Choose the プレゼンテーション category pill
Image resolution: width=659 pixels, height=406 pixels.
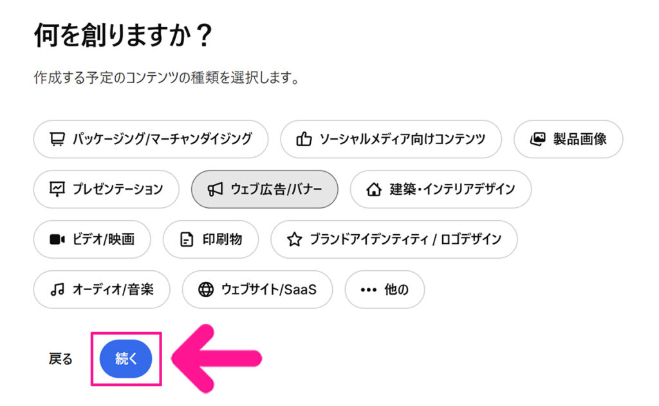(x=106, y=189)
